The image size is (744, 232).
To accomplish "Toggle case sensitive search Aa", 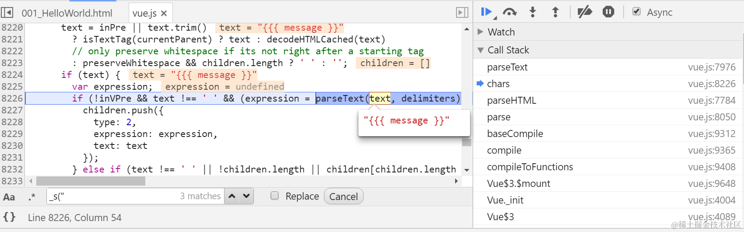I will [9, 197].
